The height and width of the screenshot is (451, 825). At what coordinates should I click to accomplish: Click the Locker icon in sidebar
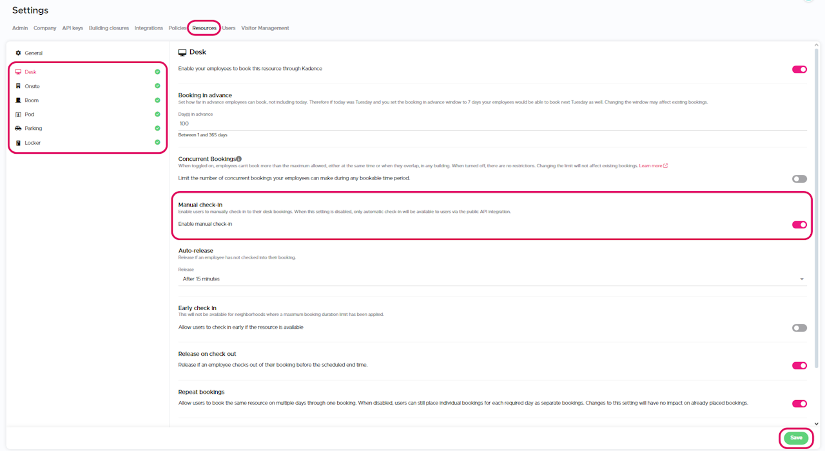(x=18, y=143)
